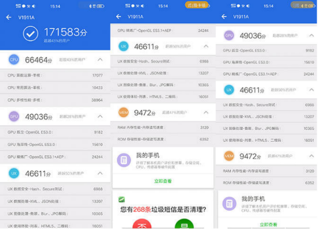Tap the 我的手机 phone icon in right screenshot
Viewport: 318px width, 229px height.
coord(230,204)
